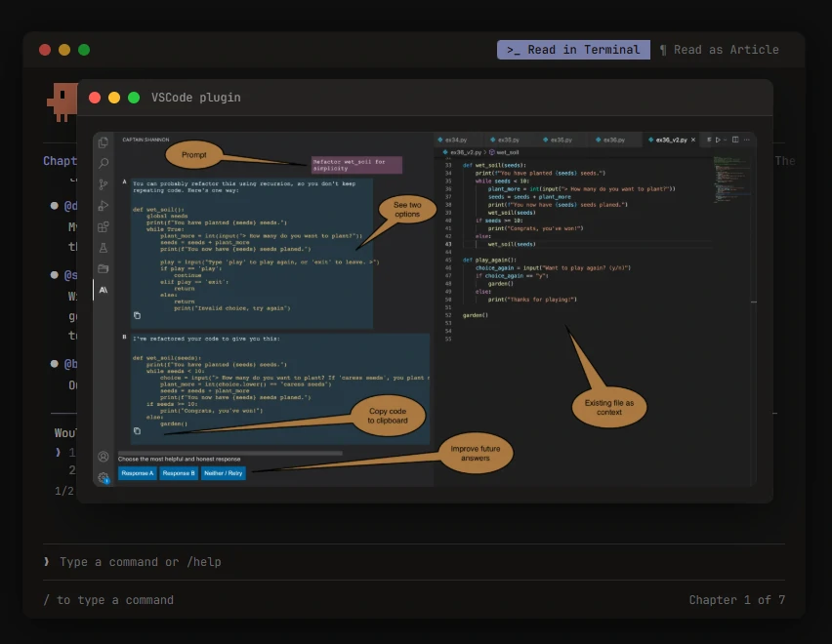
Task: Click the Neither / Retry button
Action: point(224,473)
